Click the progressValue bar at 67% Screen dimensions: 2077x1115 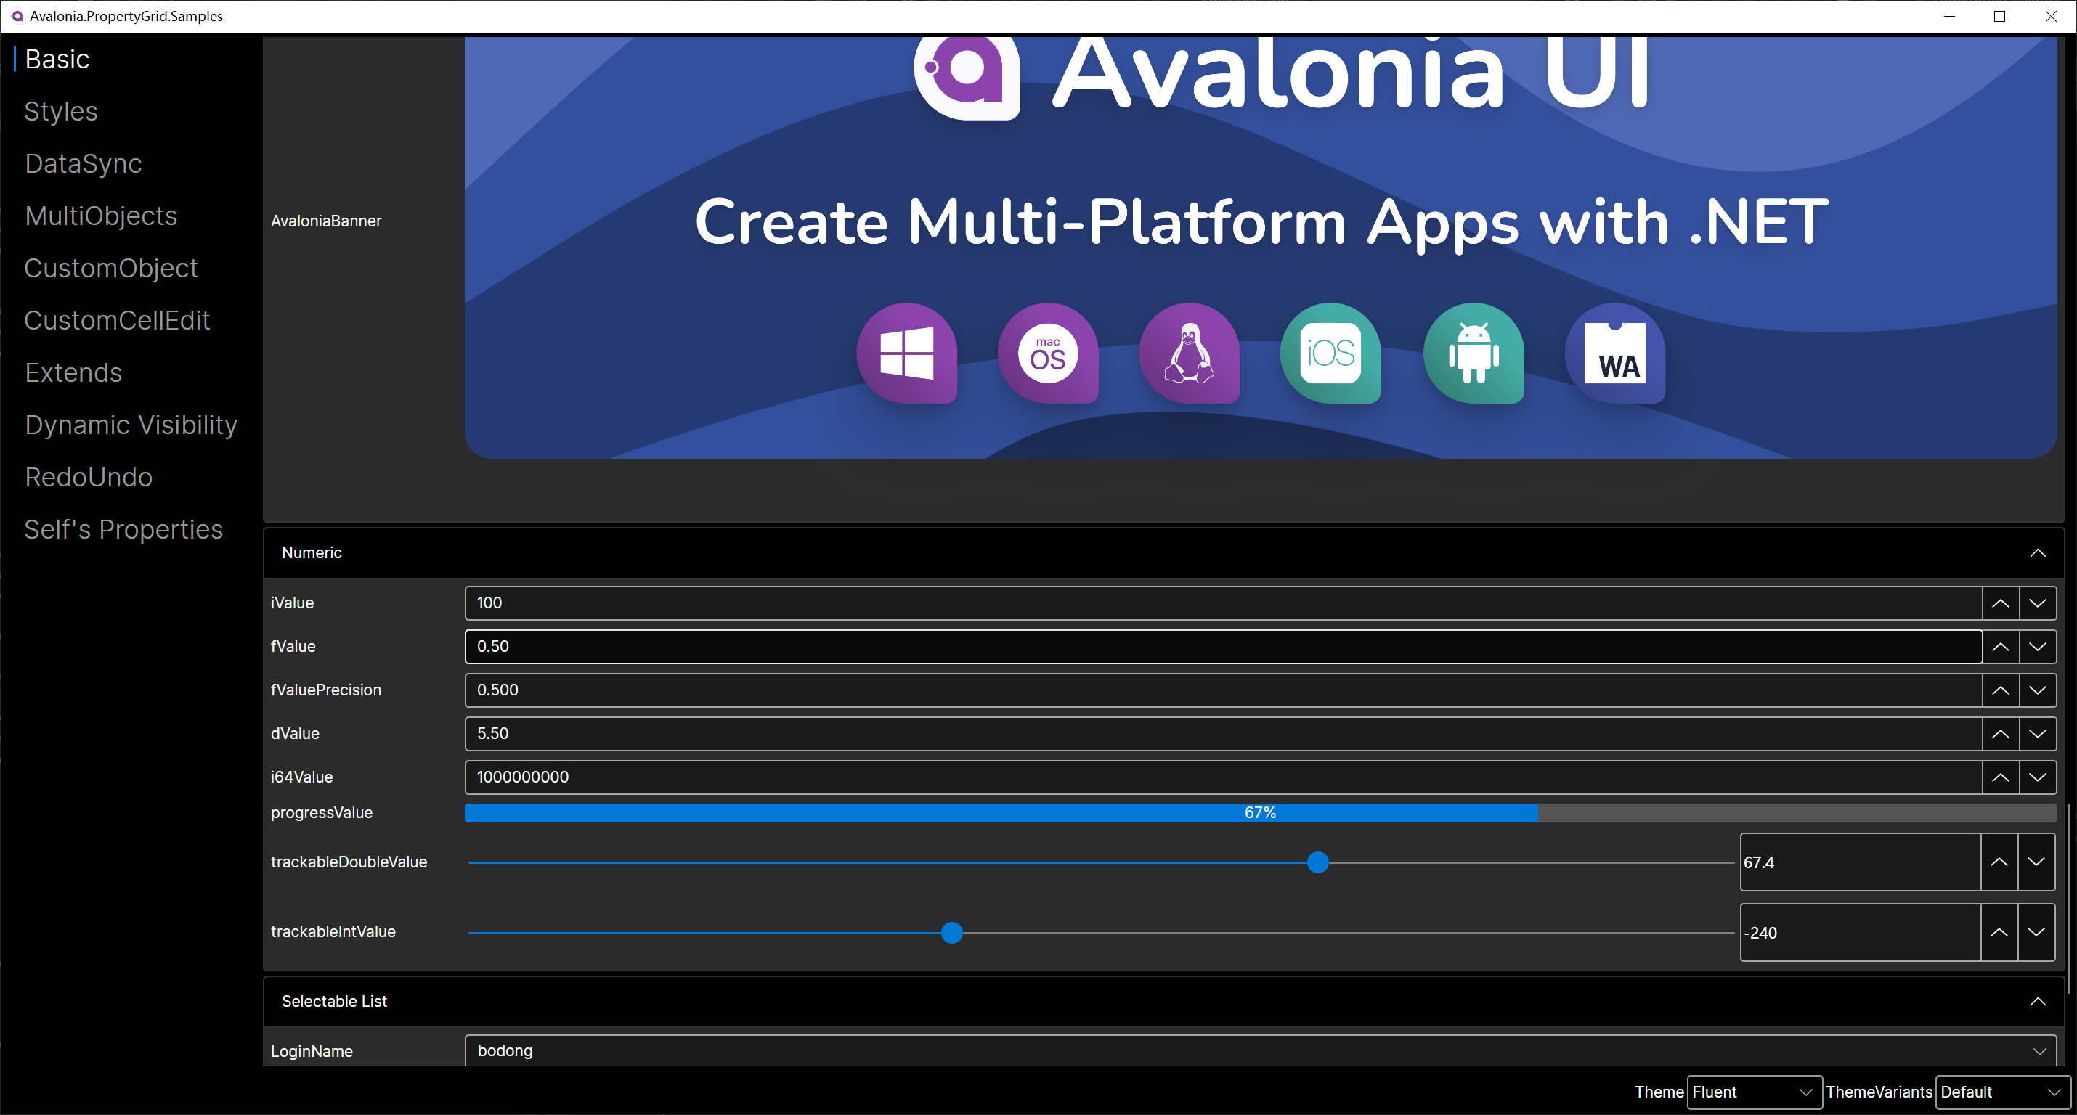[1260, 813]
